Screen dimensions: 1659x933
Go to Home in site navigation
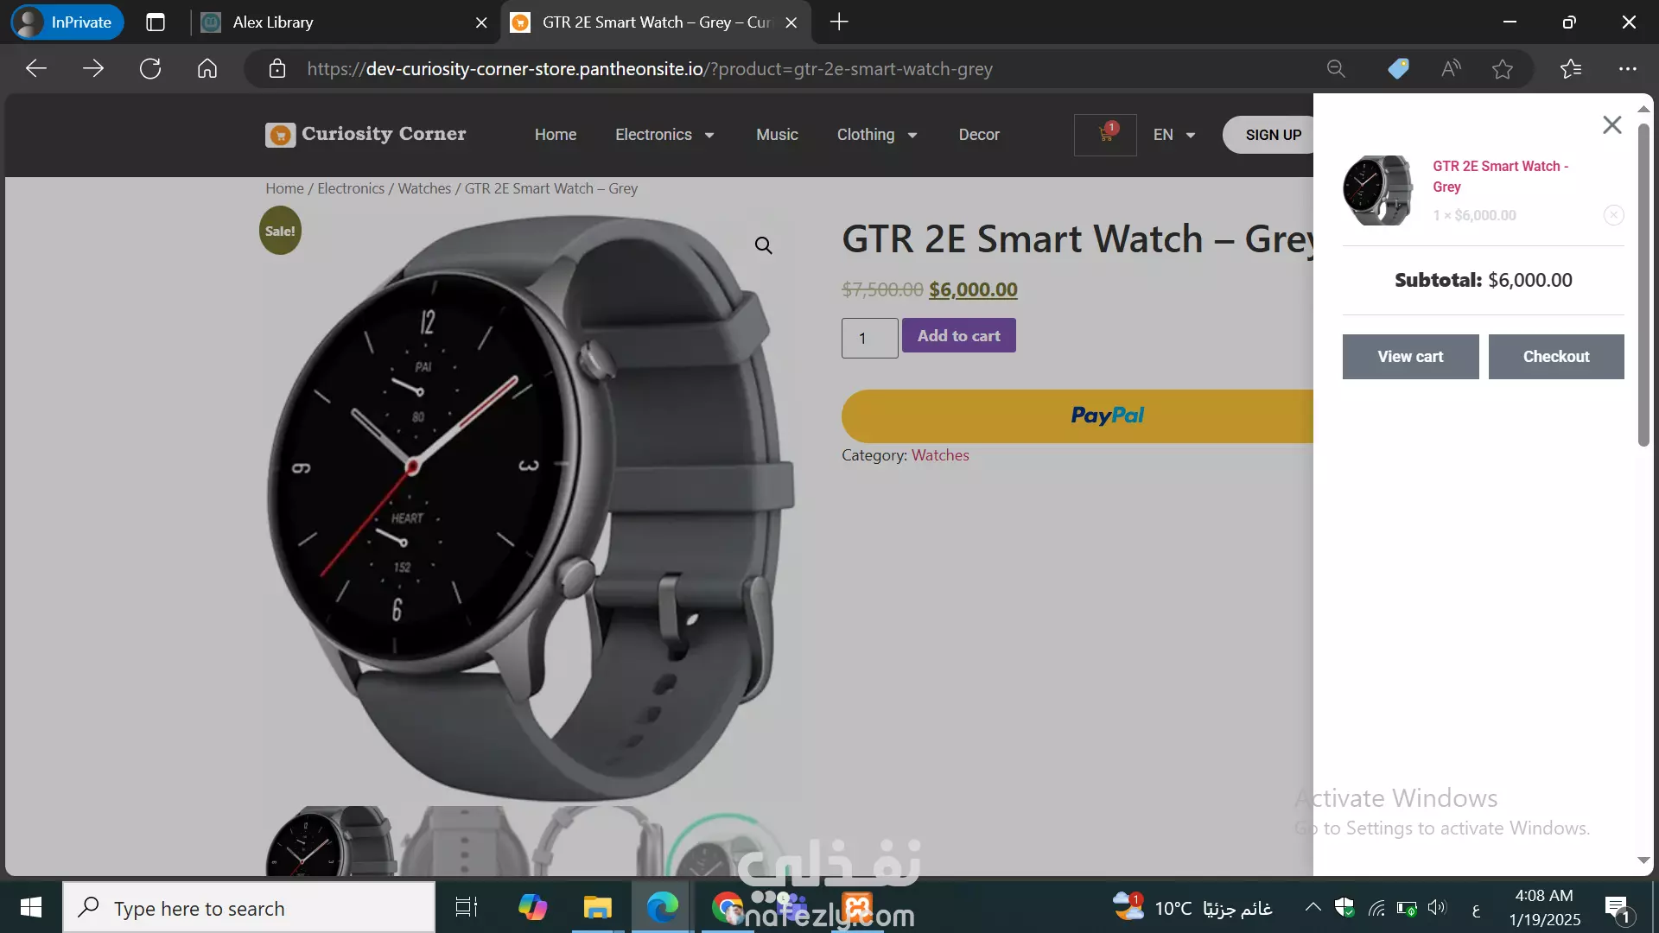coord(556,134)
